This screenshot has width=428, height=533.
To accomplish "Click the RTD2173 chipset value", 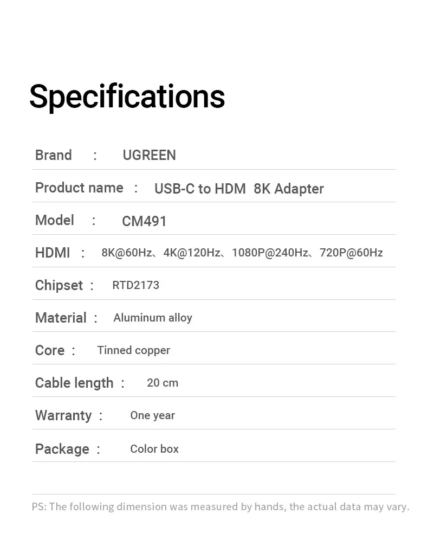I will [x=135, y=285].
